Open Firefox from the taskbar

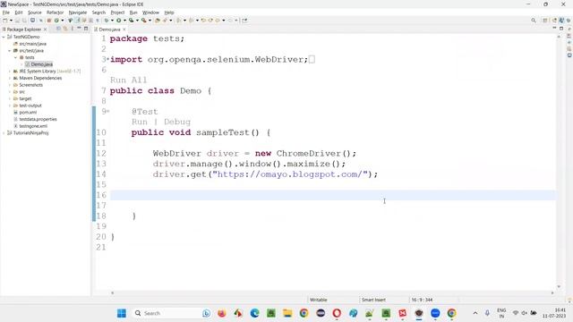tap(221, 313)
